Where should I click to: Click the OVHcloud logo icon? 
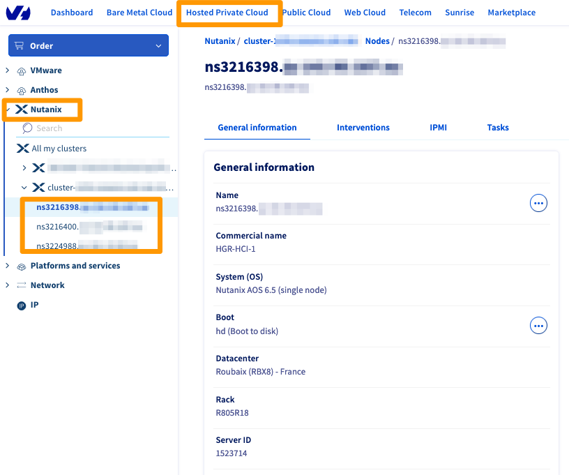tap(17, 12)
